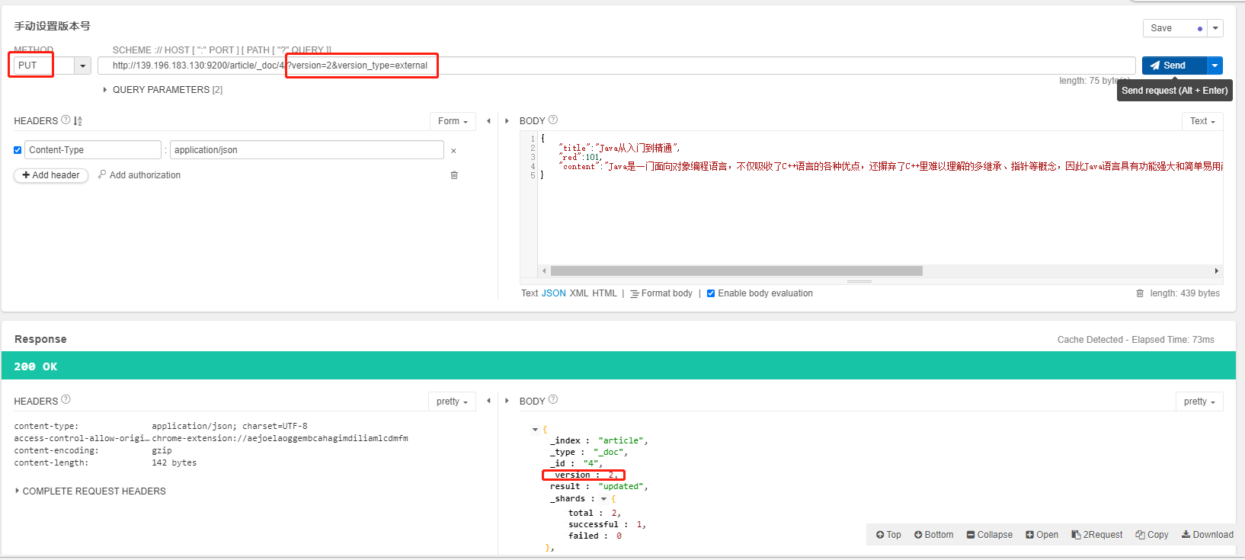Switch body format to XML
The width and height of the screenshot is (1245, 560).
[579, 293]
